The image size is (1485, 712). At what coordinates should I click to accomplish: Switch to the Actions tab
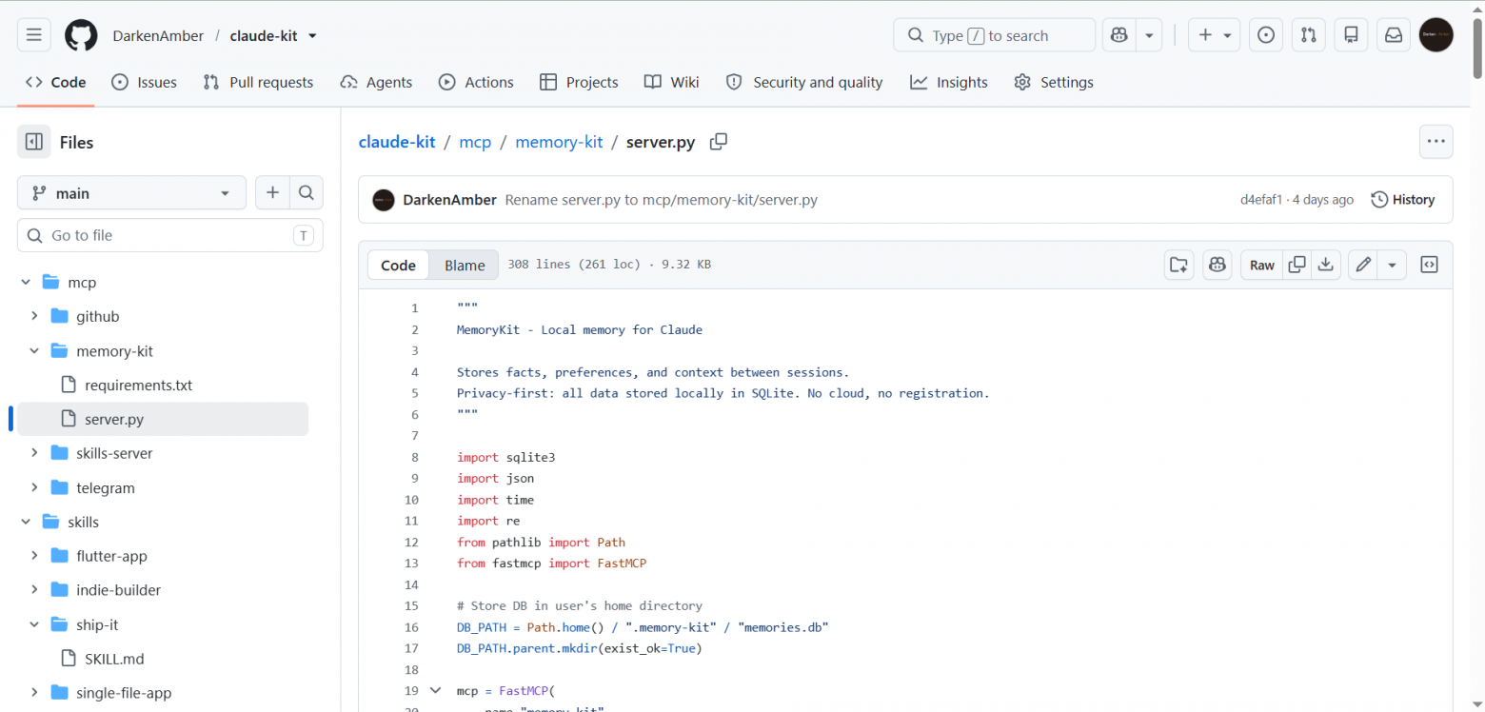click(x=476, y=82)
